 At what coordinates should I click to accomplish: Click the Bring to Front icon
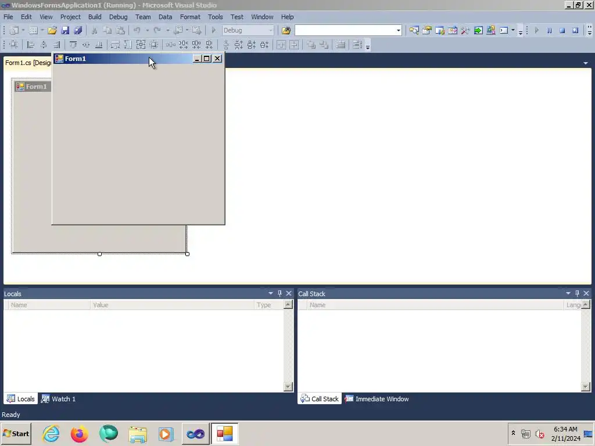click(311, 45)
